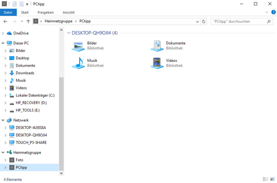Click the refresh icon beside address bar
This screenshot has width=277, height=183.
click(x=204, y=22)
